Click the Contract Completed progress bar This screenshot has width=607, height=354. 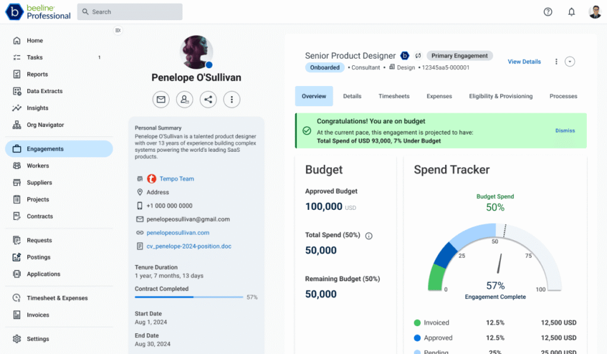coord(189,296)
